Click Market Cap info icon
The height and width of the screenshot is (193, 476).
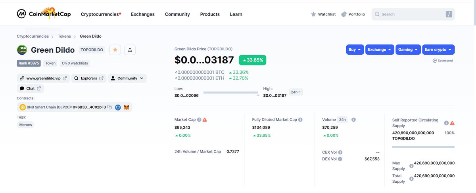[x=199, y=120]
